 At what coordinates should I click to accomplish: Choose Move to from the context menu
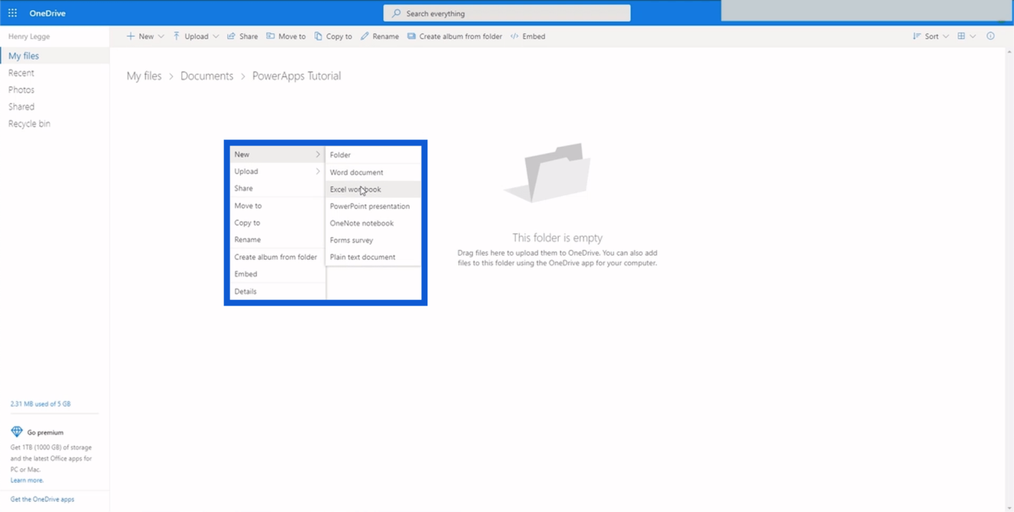point(277,205)
